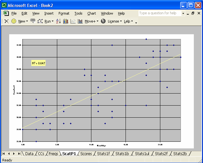
Task: Open the Move+ dropdown menu
Action: coord(91,21)
